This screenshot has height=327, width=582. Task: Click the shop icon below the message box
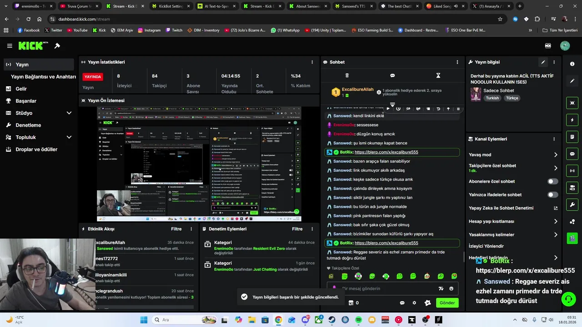coord(351,303)
